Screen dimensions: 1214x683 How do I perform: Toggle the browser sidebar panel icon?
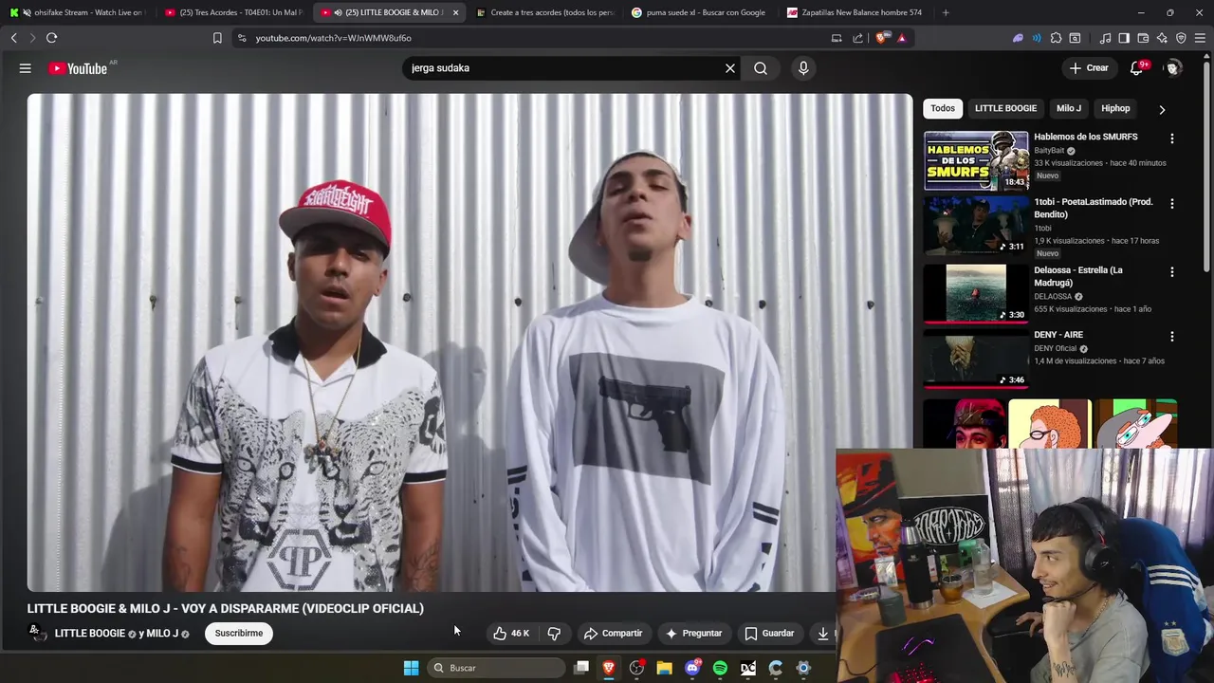tap(1124, 38)
